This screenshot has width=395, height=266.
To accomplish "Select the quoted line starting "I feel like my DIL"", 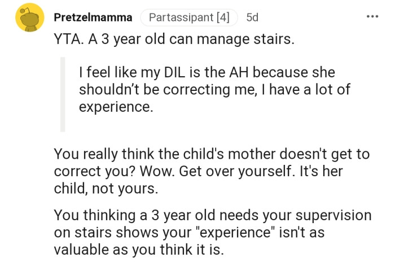I will coord(207,73).
